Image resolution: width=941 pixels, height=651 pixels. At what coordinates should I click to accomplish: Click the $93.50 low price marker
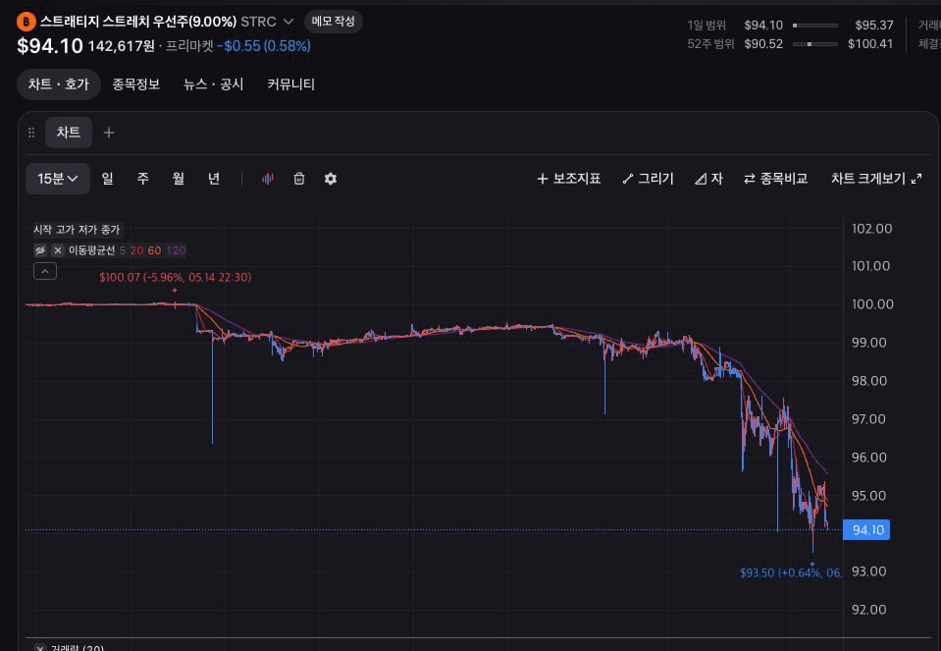pyautogui.click(x=791, y=572)
